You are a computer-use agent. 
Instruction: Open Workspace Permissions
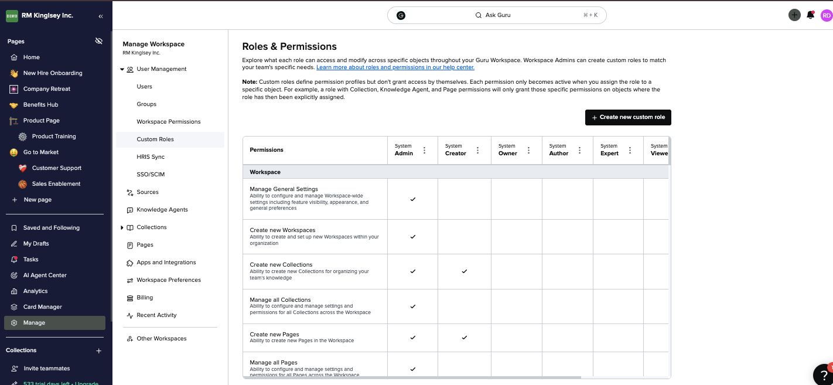[170, 122]
